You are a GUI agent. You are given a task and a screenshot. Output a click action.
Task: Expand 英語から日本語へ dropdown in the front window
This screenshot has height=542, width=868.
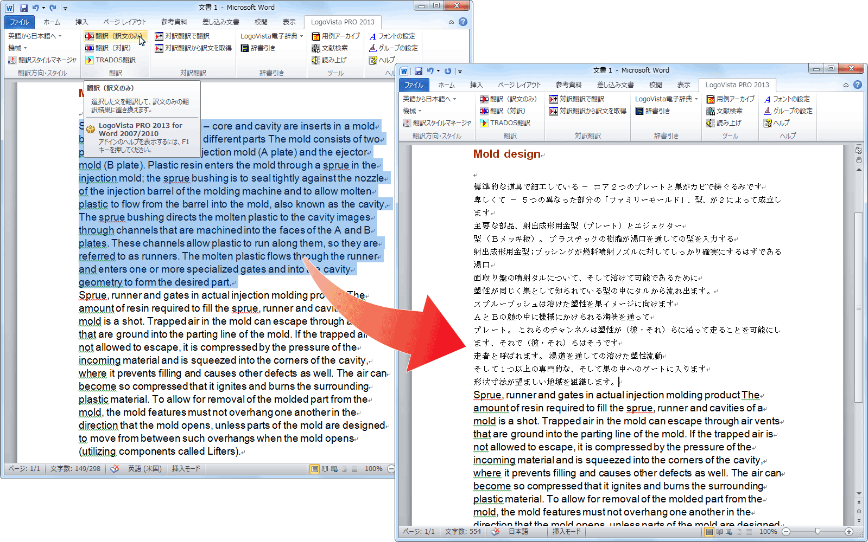(x=429, y=99)
